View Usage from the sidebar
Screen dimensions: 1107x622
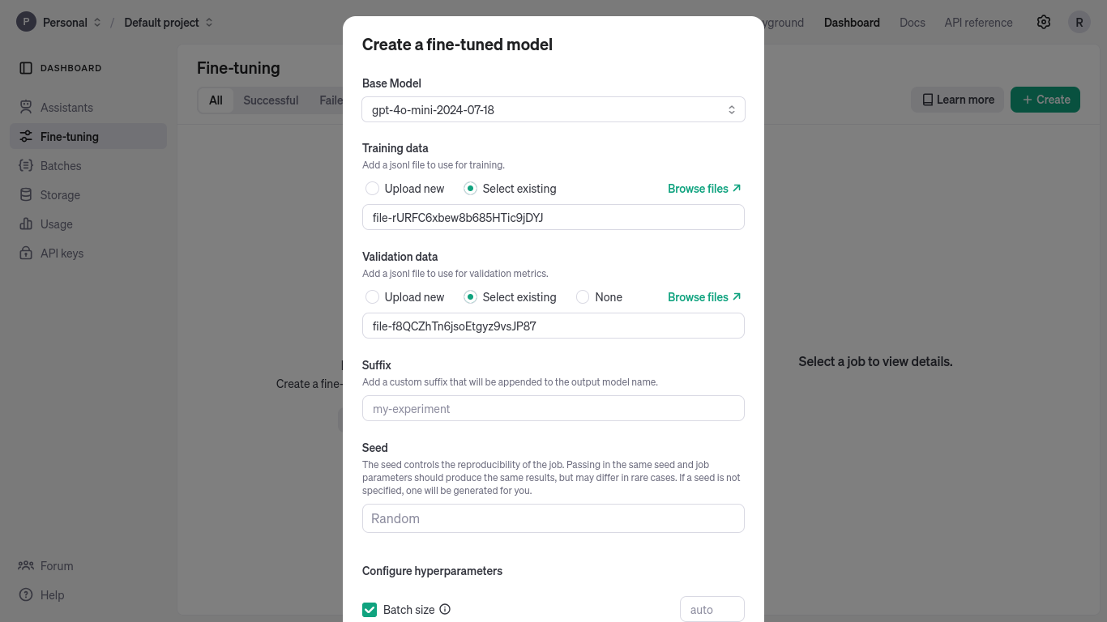pos(55,224)
